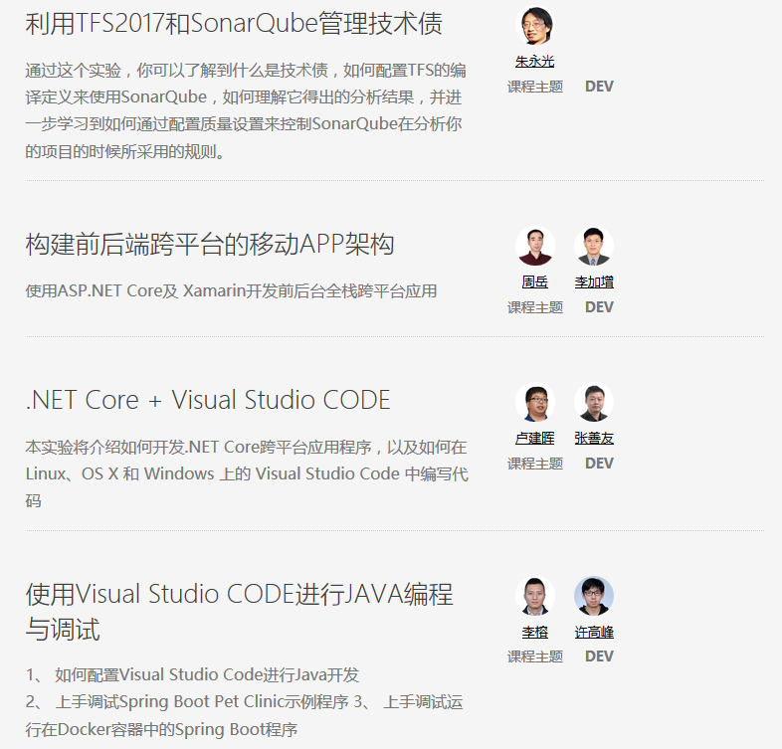Open speaker link 卢建晖

point(534,438)
